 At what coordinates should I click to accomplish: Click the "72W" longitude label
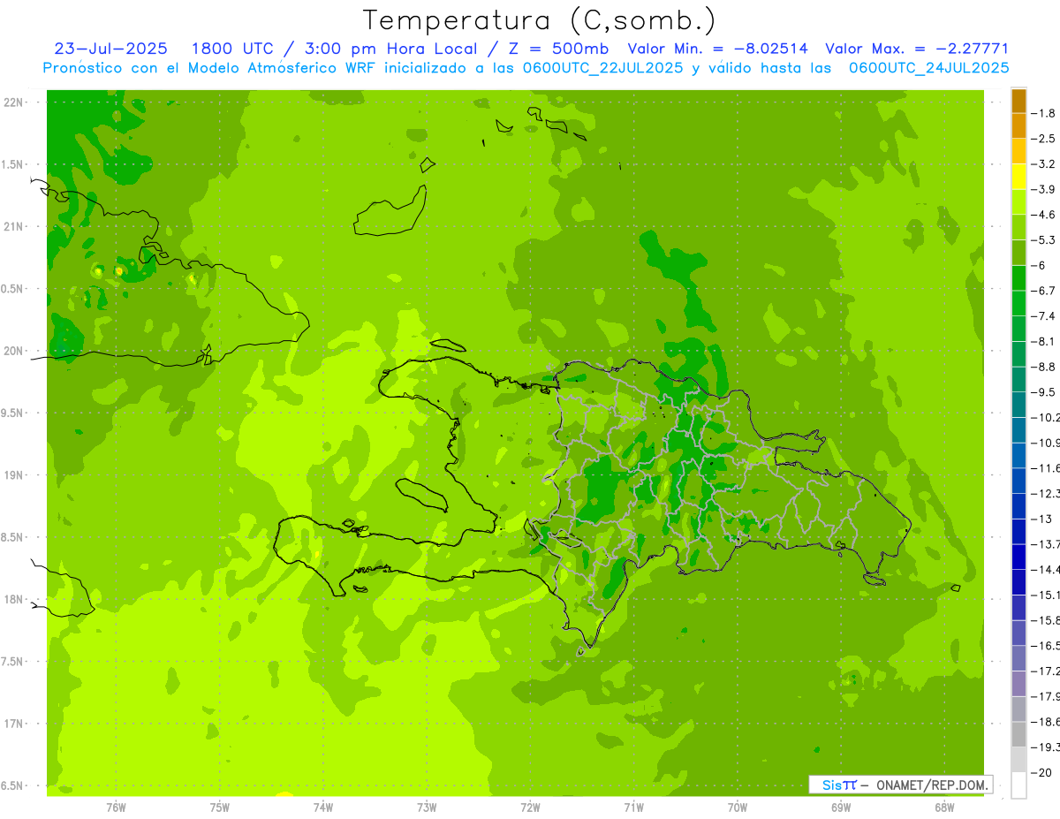tap(530, 808)
